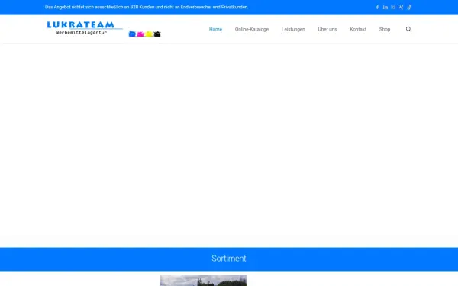
Task: Open the Shop menu link
Action: click(385, 29)
